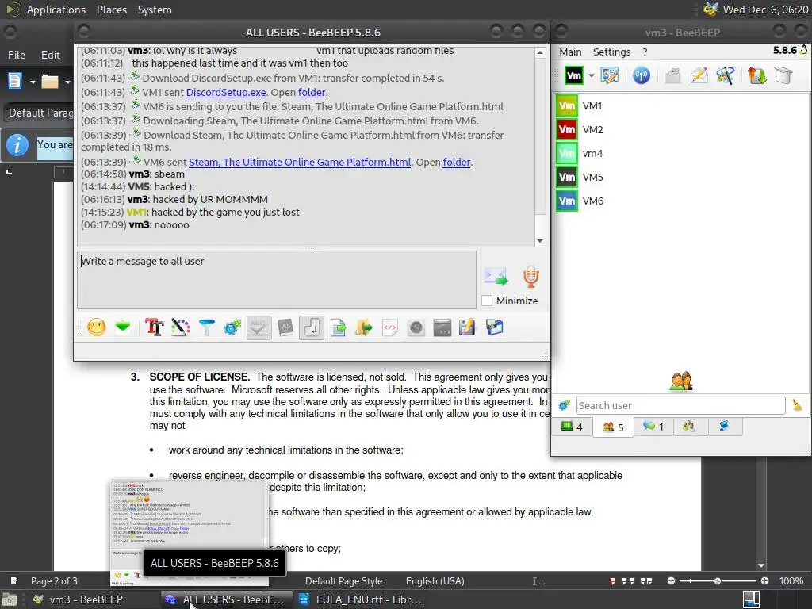The image size is (812, 609).
Task: Toggle the Enter key sends message option
Action: coord(311,327)
